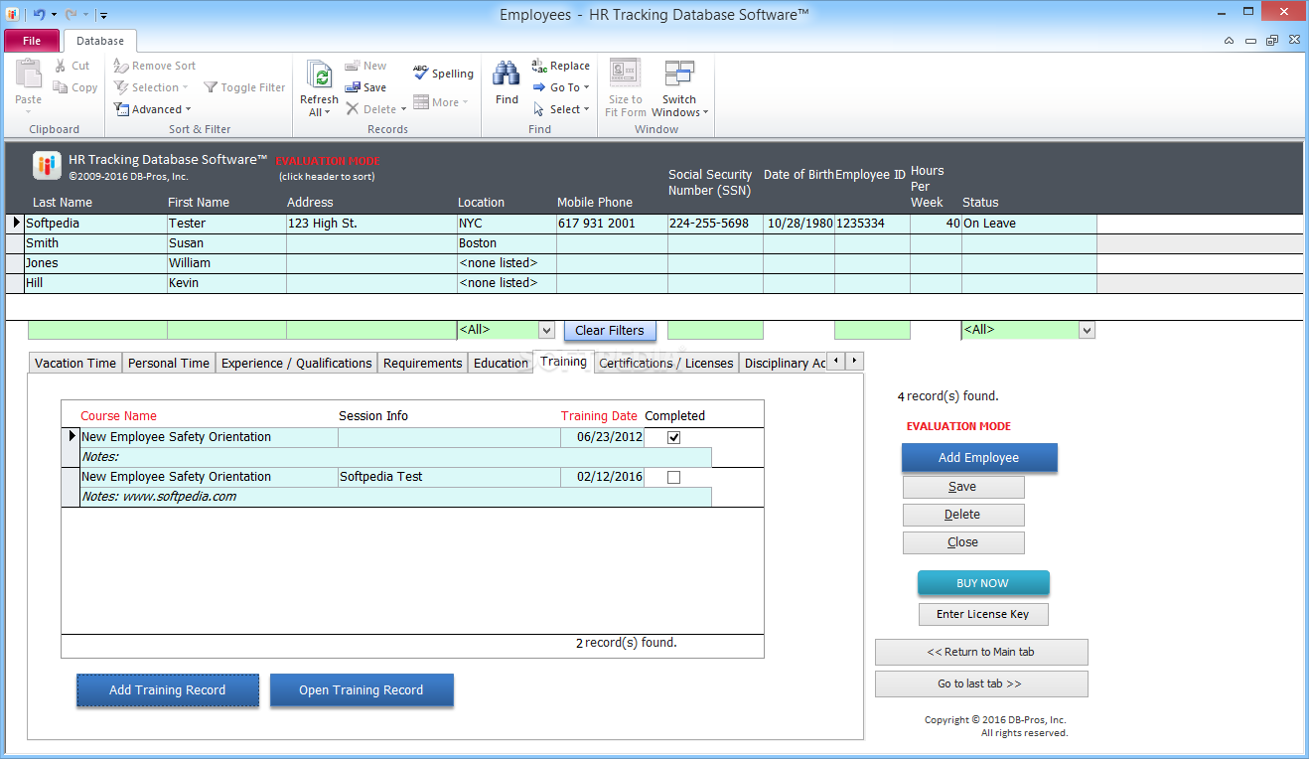The width and height of the screenshot is (1309, 759).
Task: Open the Location filter dropdown
Action: click(546, 330)
